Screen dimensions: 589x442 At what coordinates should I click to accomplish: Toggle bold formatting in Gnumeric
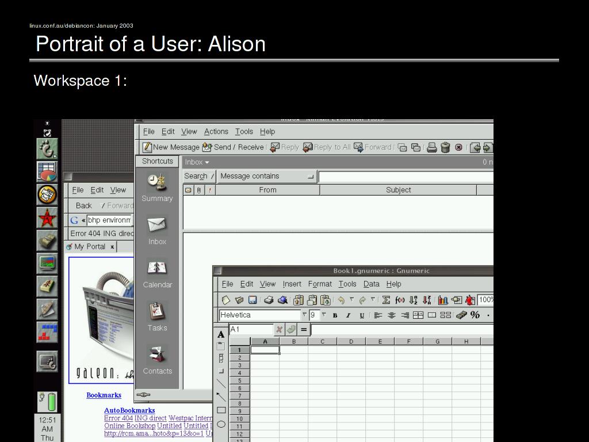tap(335, 315)
